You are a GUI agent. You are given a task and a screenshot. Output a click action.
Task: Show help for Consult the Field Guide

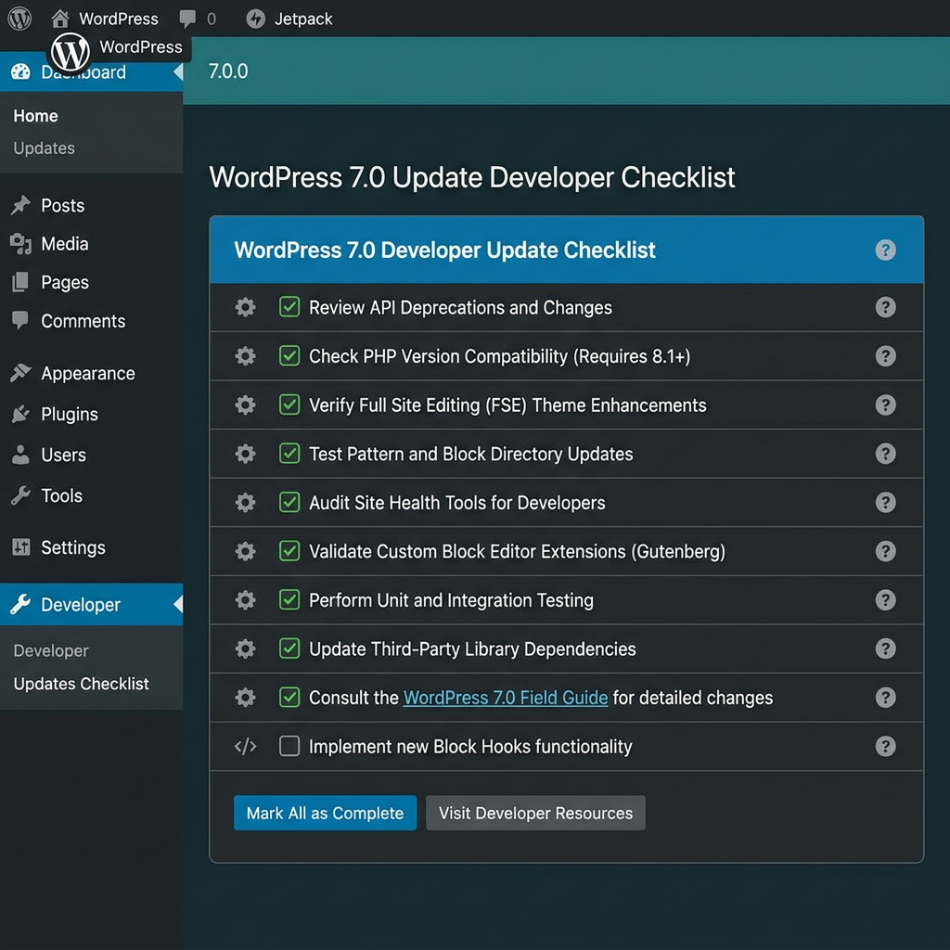pyautogui.click(x=885, y=698)
